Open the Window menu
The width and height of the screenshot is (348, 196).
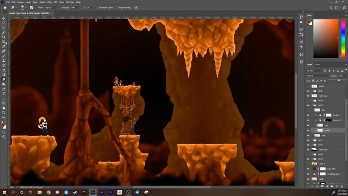pos(70,2)
